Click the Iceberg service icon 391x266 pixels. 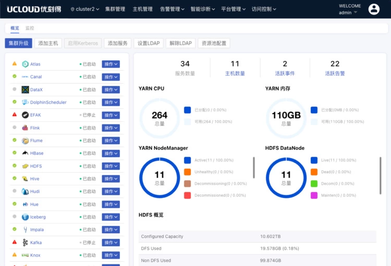point(25,217)
